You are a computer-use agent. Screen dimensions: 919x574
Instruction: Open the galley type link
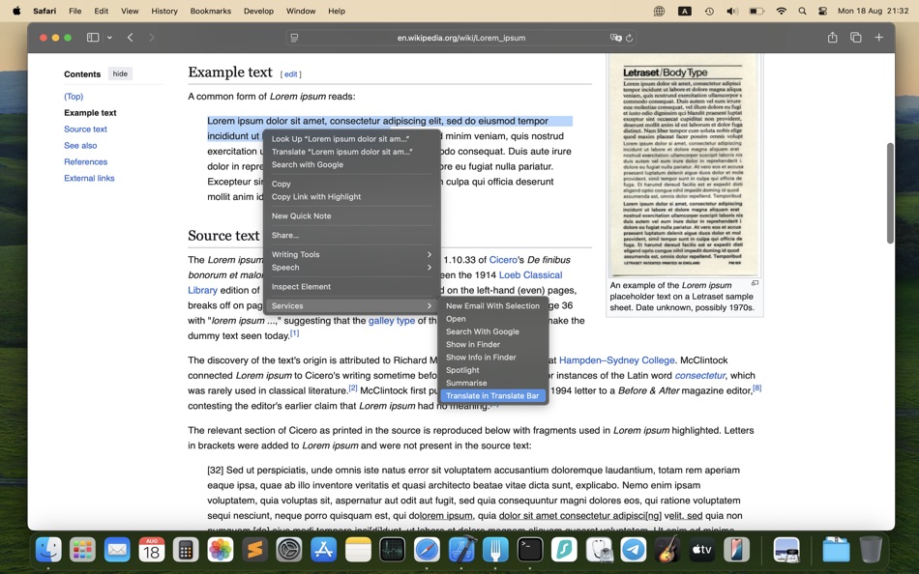(x=392, y=321)
